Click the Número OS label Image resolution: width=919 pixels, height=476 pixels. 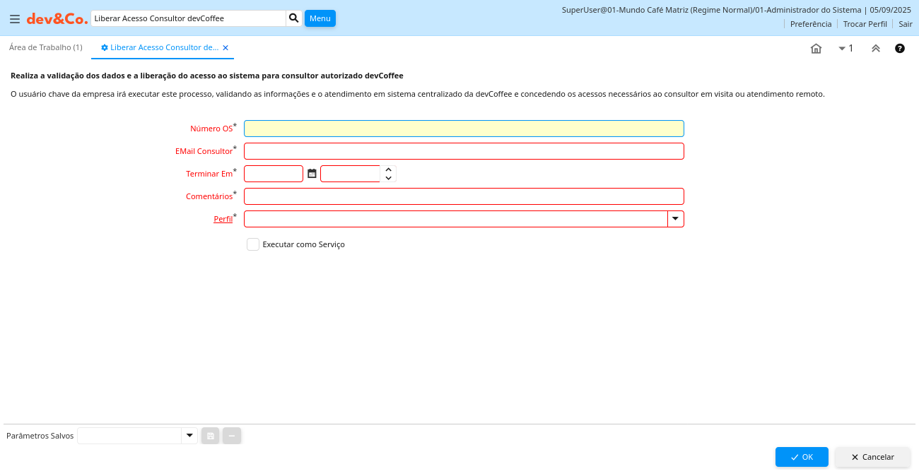[211, 129]
